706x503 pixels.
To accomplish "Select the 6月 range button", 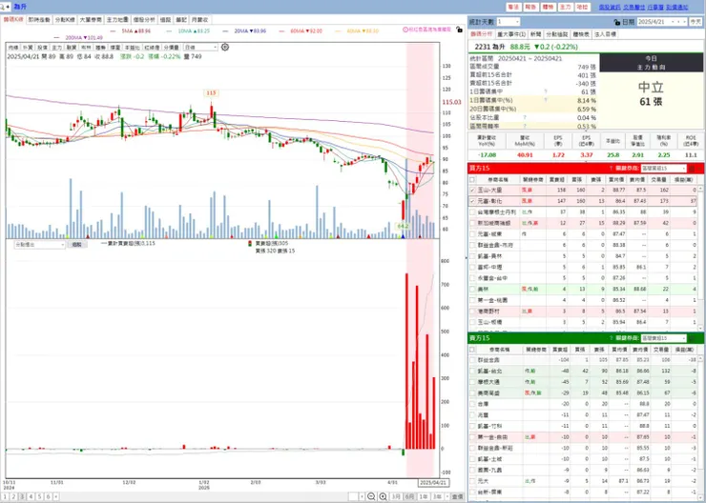I will [409, 496].
